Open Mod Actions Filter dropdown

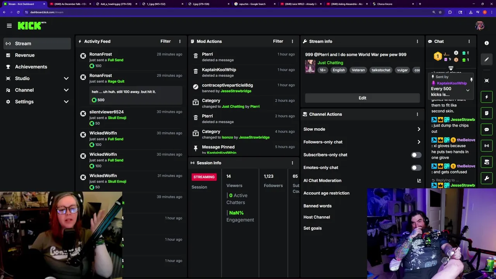(278, 41)
